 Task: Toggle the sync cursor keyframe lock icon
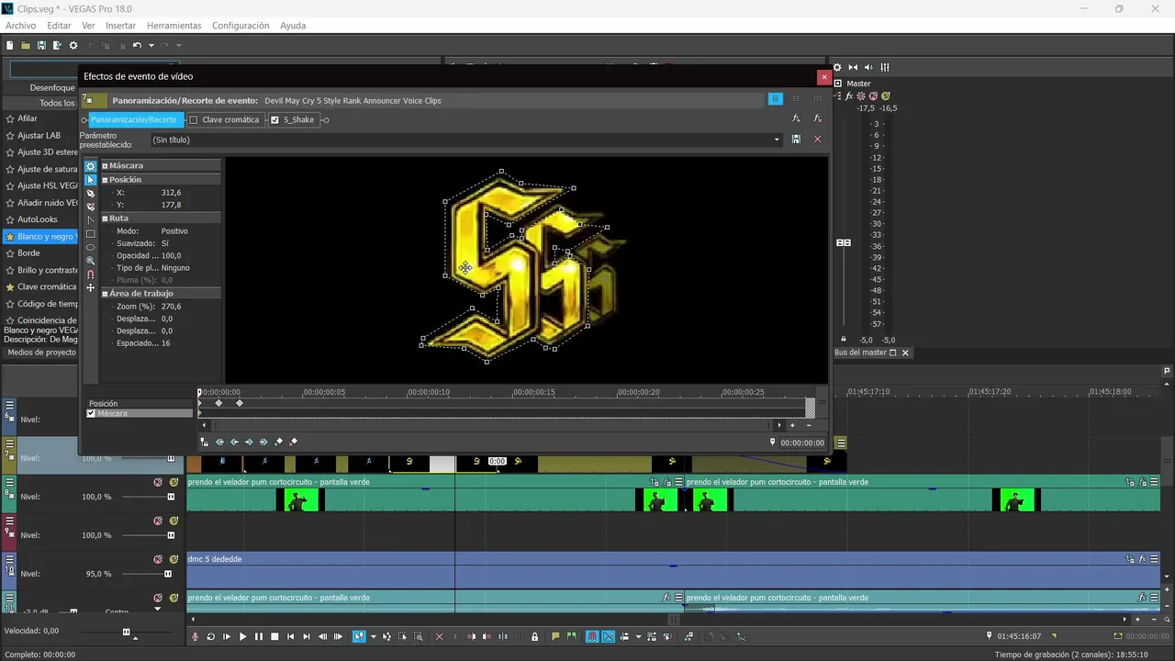tap(205, 442)
